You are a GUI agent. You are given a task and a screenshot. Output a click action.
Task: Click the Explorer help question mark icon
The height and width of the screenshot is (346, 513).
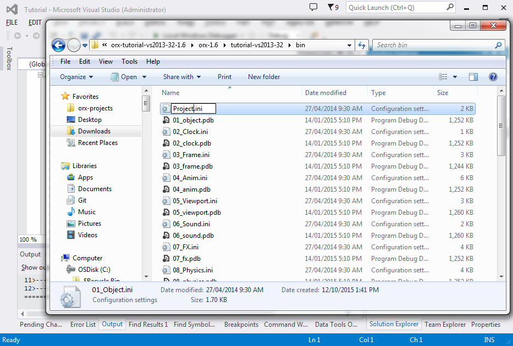[x=493, y=77]
